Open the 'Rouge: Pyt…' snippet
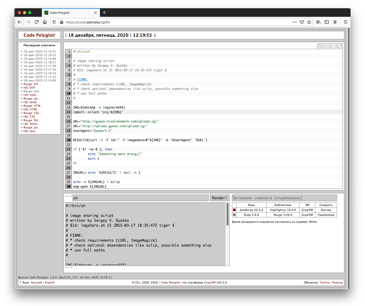 [32, 120]
